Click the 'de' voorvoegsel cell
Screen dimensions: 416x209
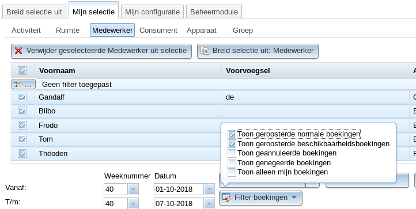[315, 97]
